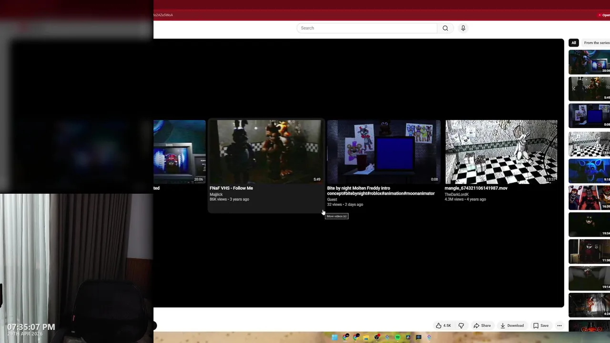Click channel name 'TheDarkLordK'

pyautogui.click(x=457, y=194)
